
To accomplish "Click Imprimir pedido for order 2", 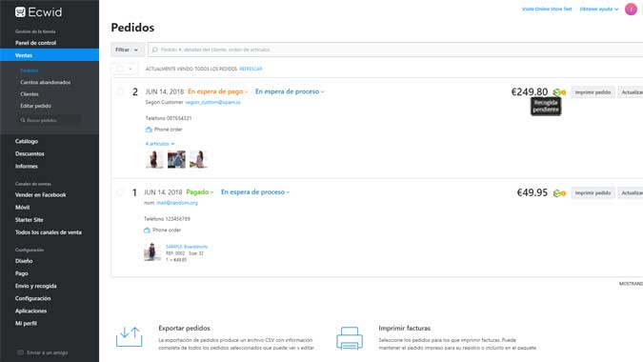I will point(593,92).
